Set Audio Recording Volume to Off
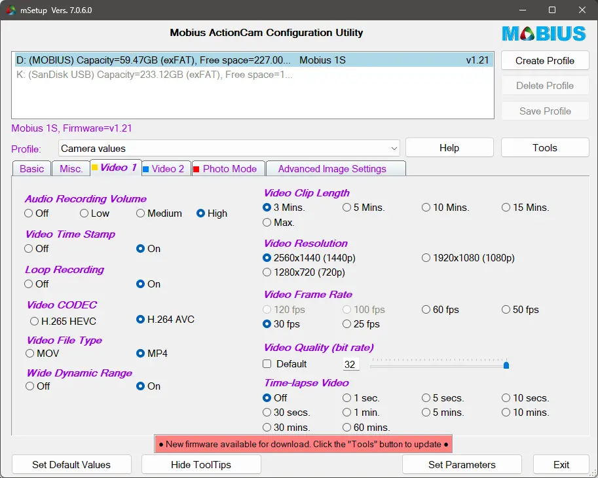Image resolution: width=598 pixels, height=478 pixels. [x=36, y=213]
